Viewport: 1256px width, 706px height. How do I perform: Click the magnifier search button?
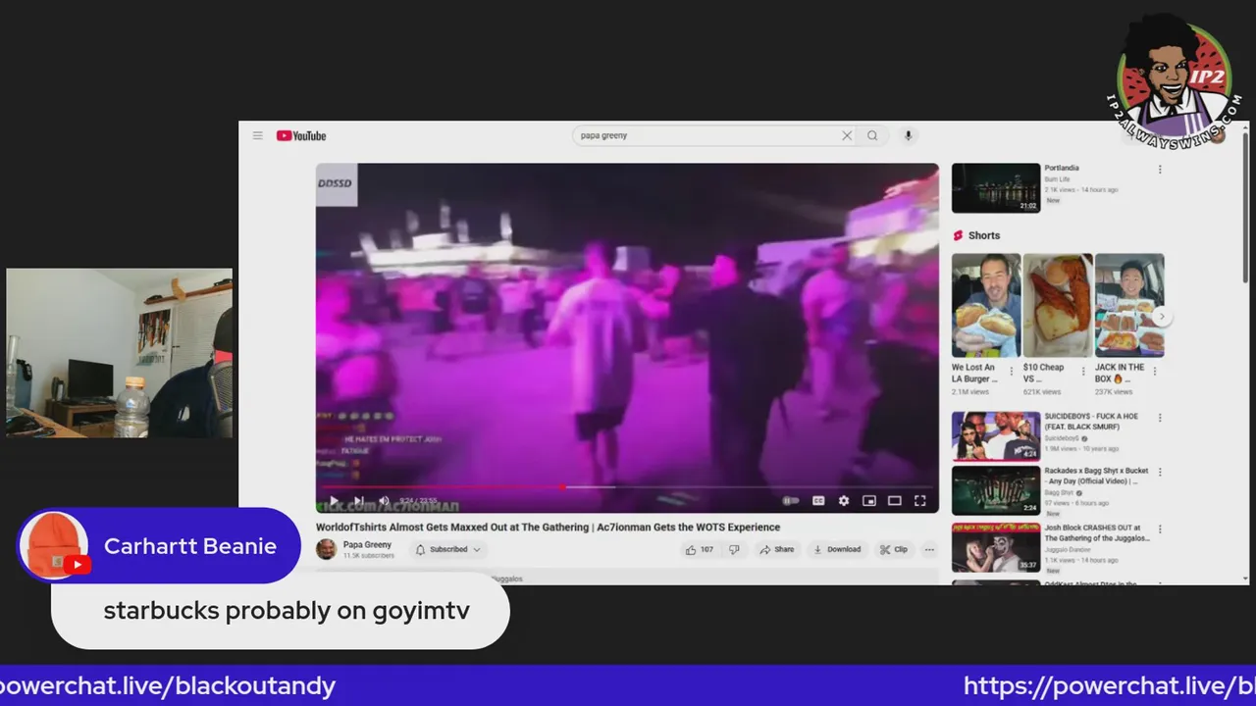click(872, 135)
